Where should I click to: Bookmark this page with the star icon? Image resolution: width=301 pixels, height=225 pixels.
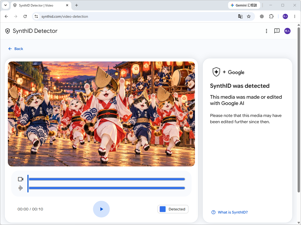pyautogui.click(x=249, y=16)
